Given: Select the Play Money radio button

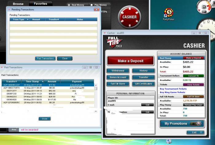Looking at the screenshot, I should click(92, 5).
